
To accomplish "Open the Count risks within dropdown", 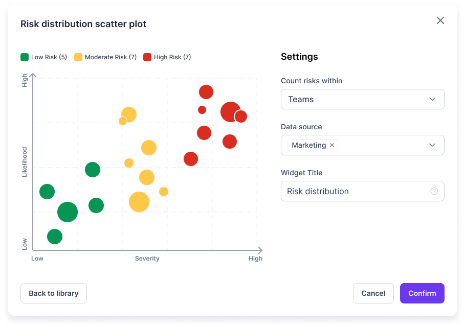I will tap(362, 99).
